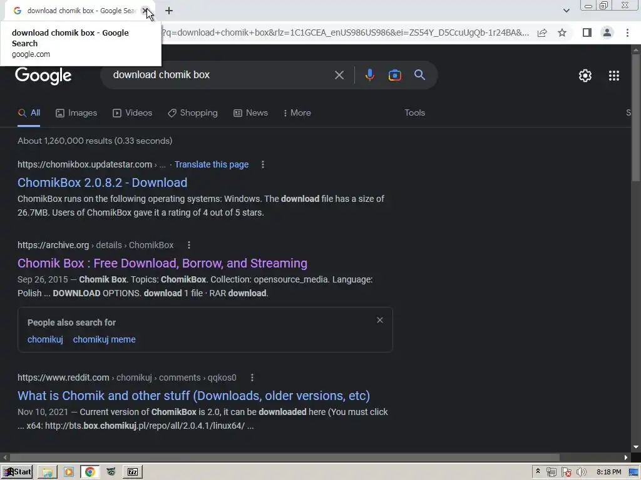Open the Windows Start menu

coord(17,472)
